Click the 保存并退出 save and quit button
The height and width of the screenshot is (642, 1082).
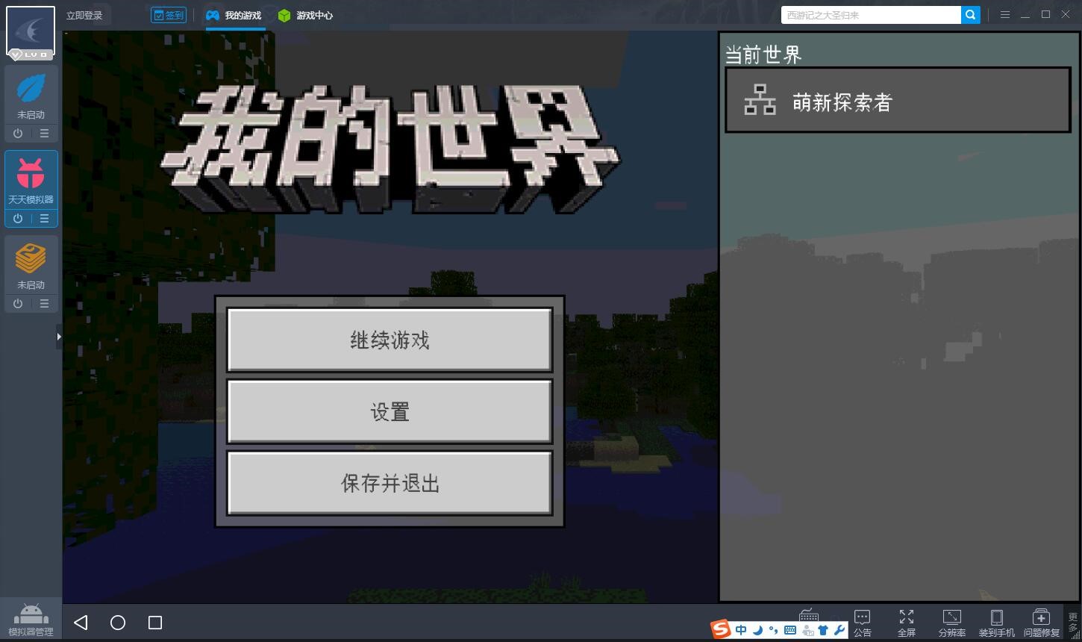point(390,483)
